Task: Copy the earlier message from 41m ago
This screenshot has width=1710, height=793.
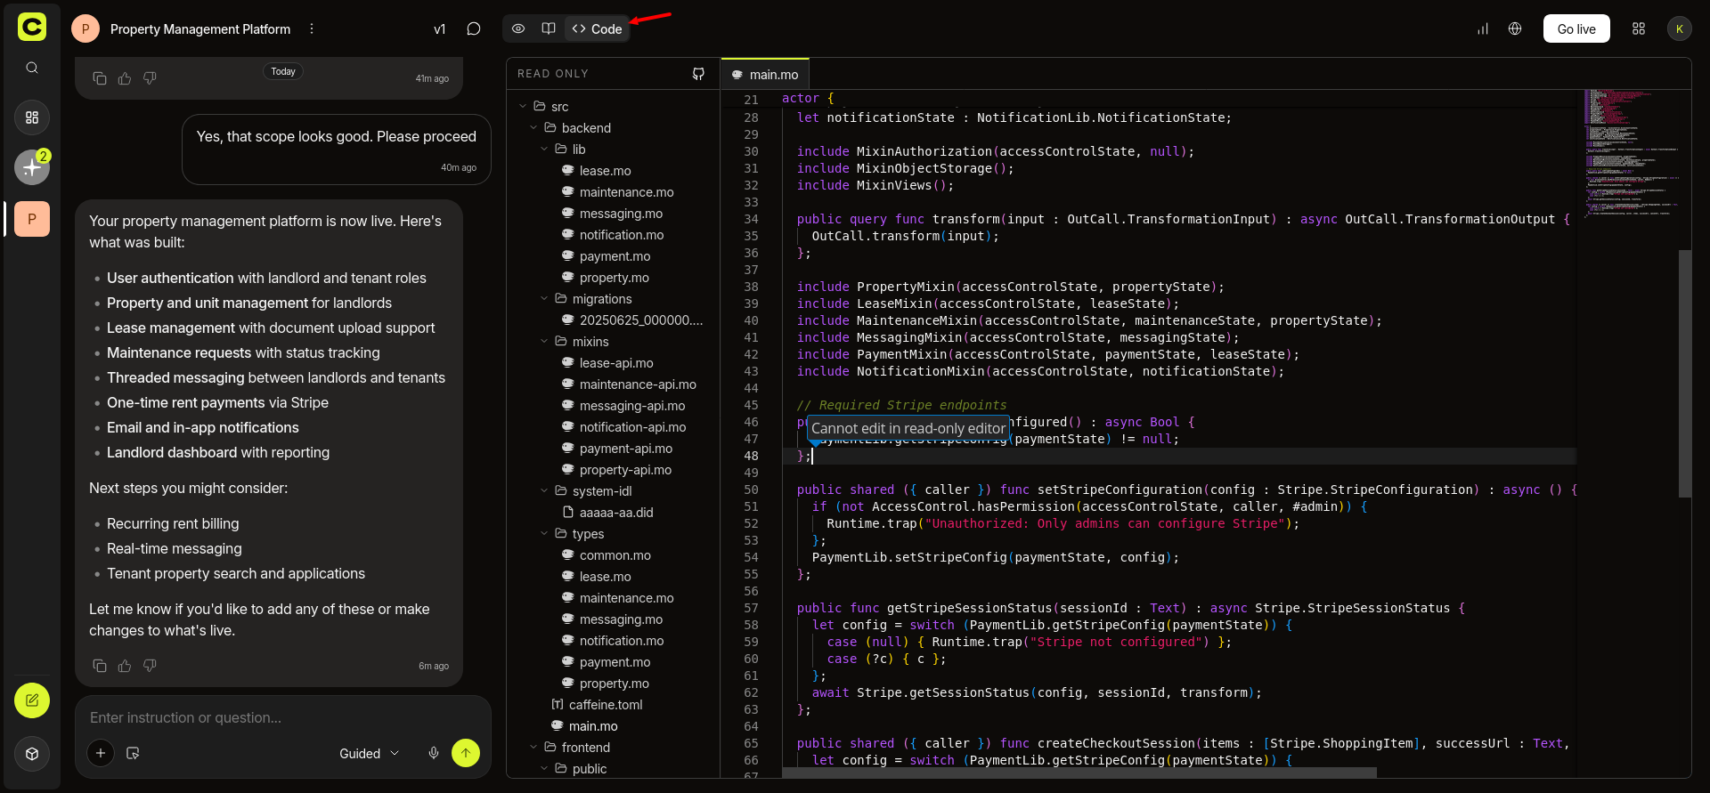Action: click(x=100, y=78)
